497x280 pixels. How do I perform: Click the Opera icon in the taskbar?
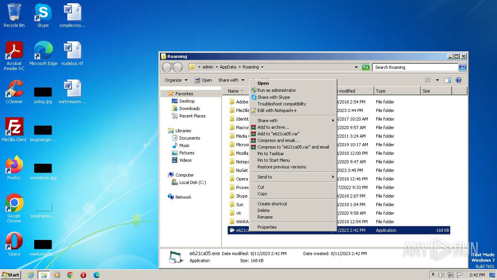click(83, 275)
